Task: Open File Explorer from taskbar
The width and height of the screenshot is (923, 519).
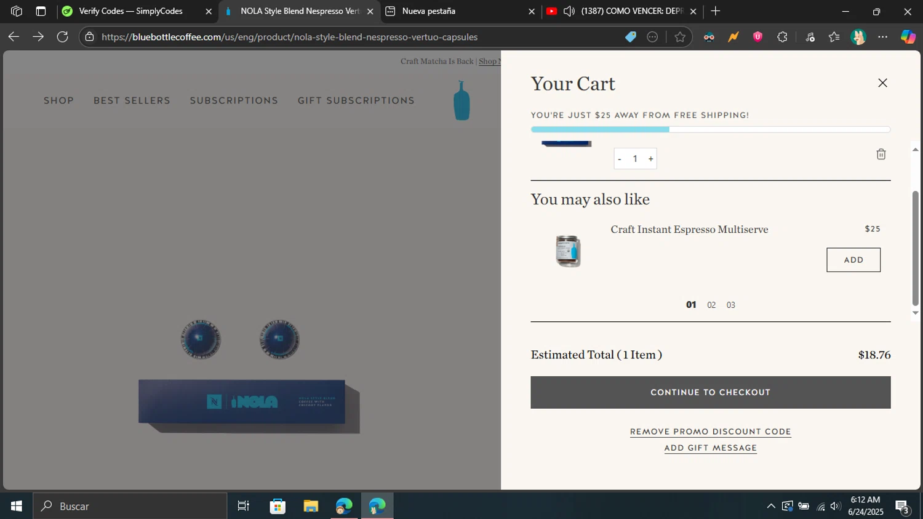Action: [x=311, y=506]
